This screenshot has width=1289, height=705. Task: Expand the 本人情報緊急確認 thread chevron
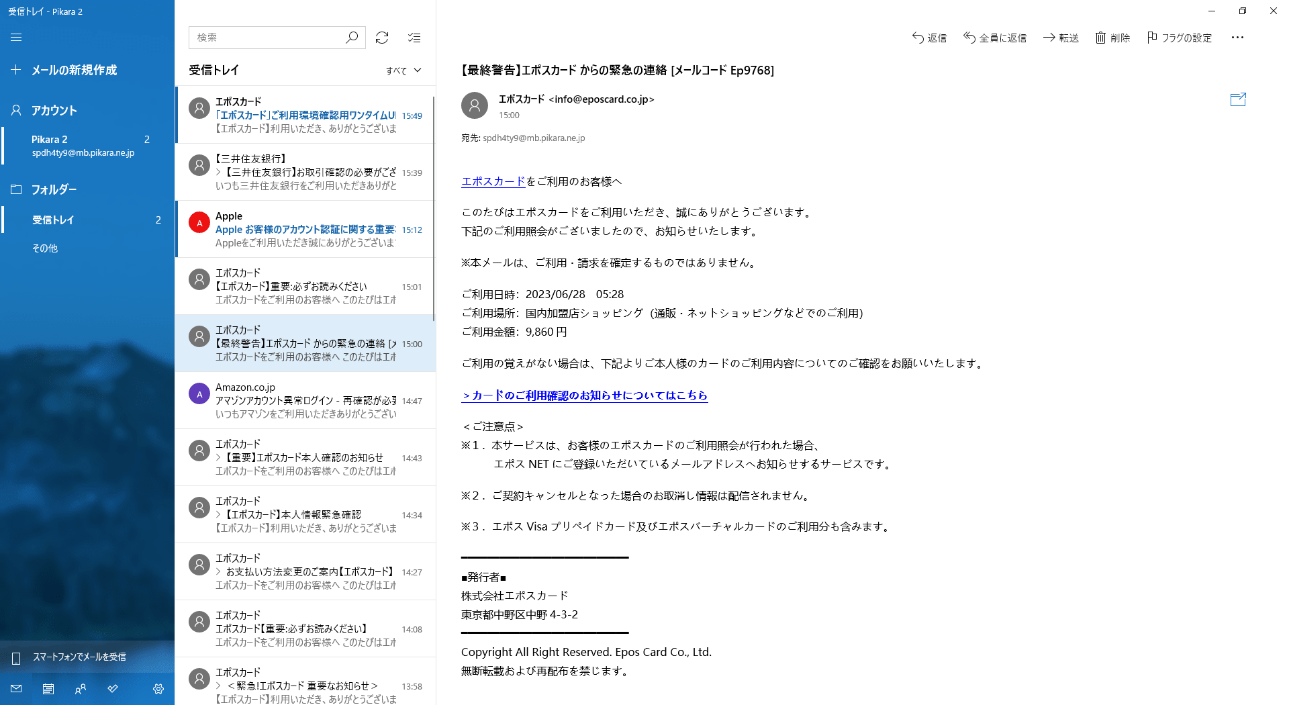219,515
